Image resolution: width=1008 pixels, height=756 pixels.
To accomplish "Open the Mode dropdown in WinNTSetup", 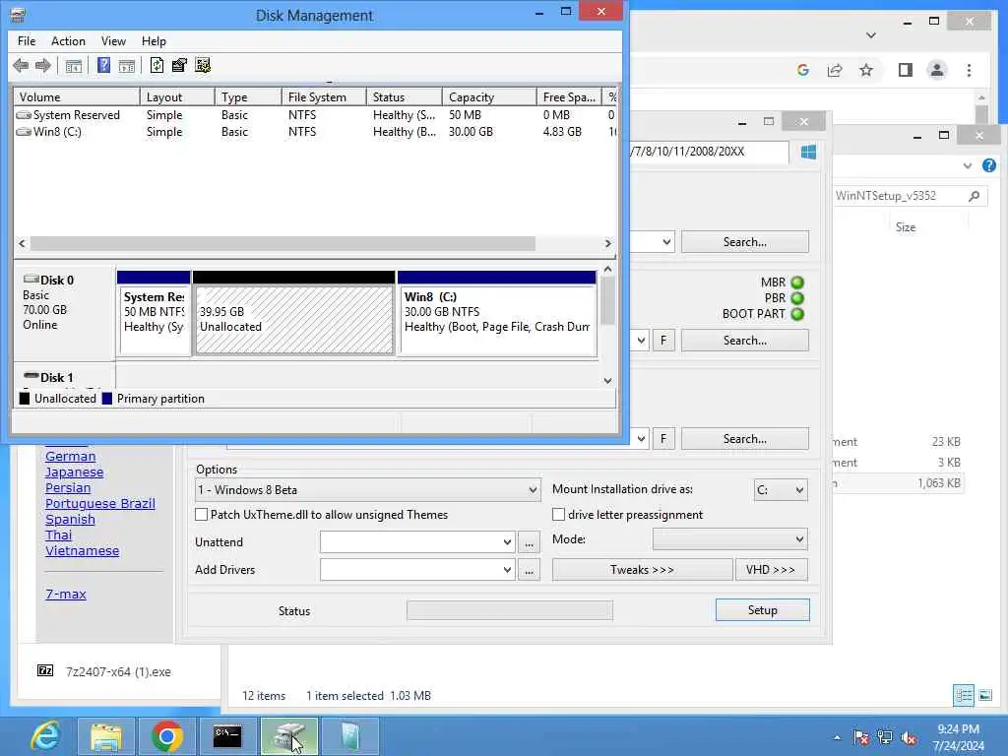I will (730, 539).
